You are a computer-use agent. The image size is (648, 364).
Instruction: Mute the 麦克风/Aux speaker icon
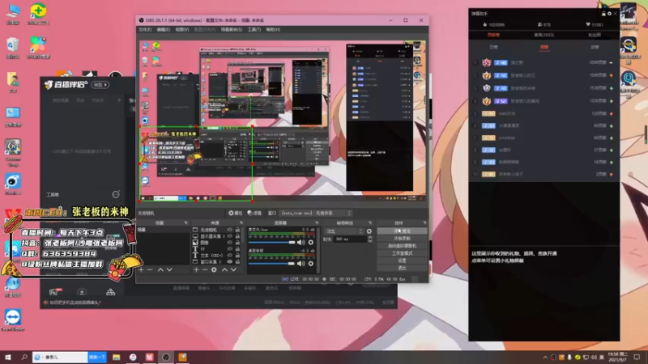301,243
